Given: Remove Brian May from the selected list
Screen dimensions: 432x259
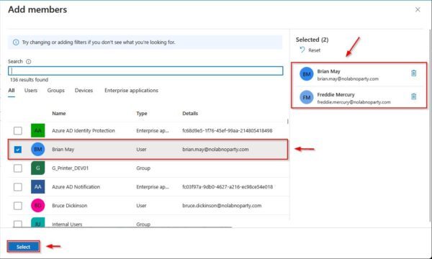Looking at the screenshot, I should click(413, 73).
